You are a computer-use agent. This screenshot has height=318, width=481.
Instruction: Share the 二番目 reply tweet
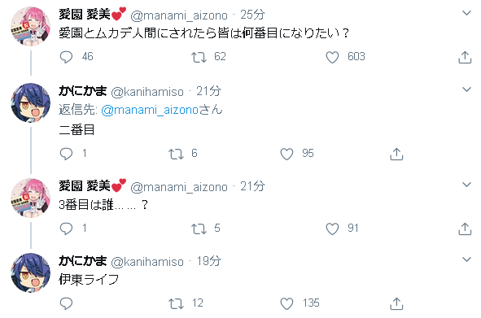pyautogui.click(x=396, y=154)
